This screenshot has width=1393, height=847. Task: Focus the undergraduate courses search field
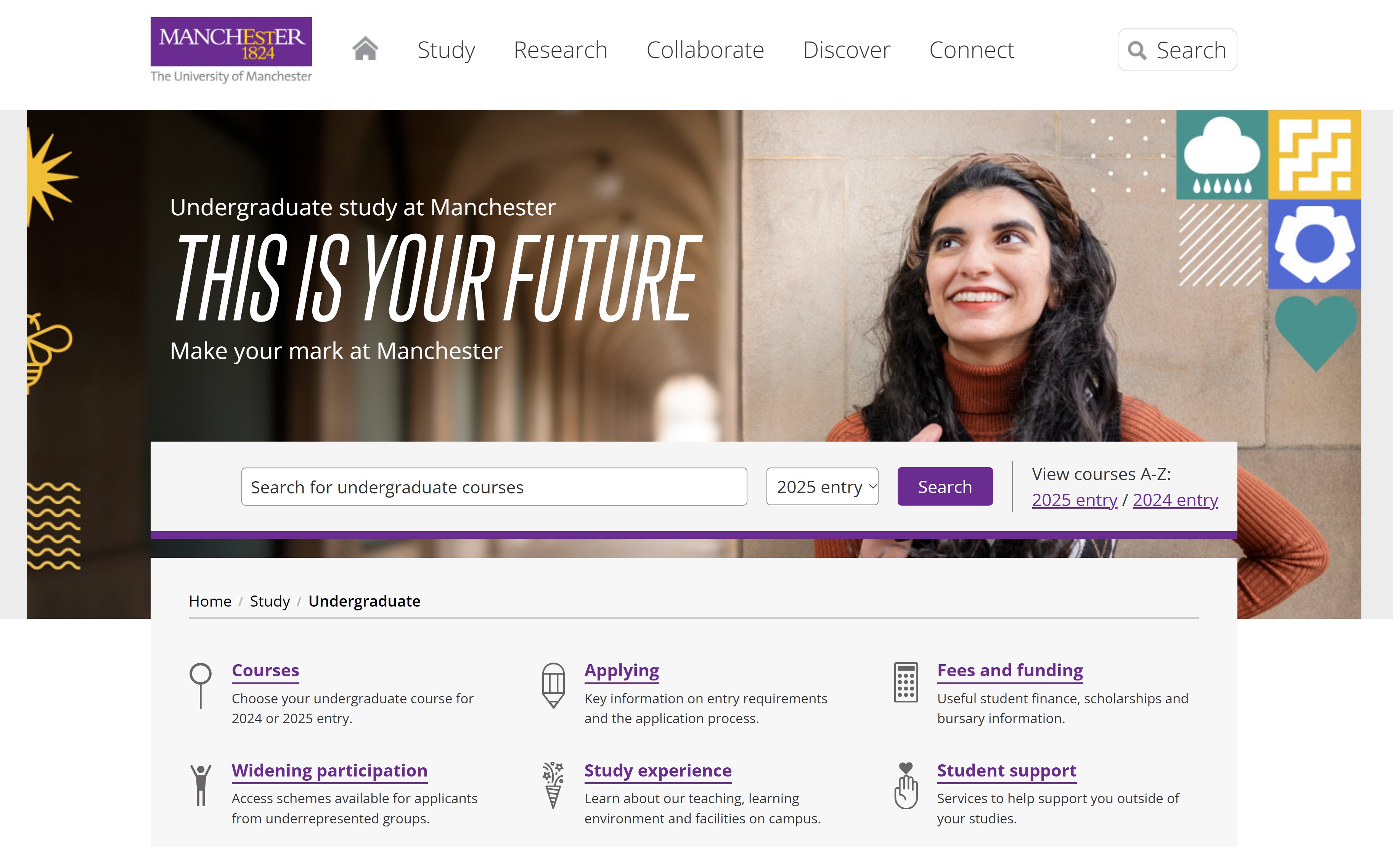coord(494,487)
